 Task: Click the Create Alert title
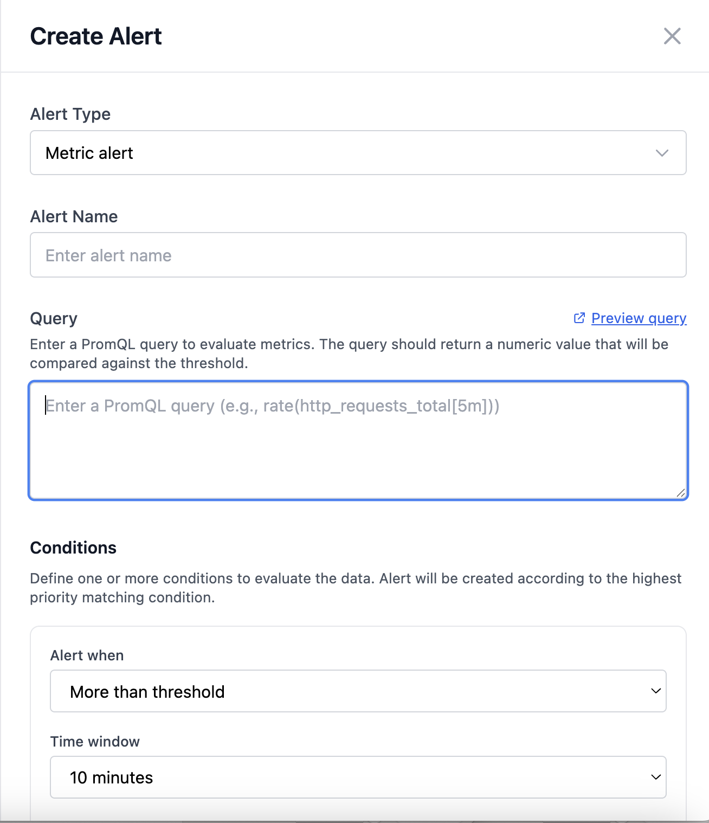[96, 36]
